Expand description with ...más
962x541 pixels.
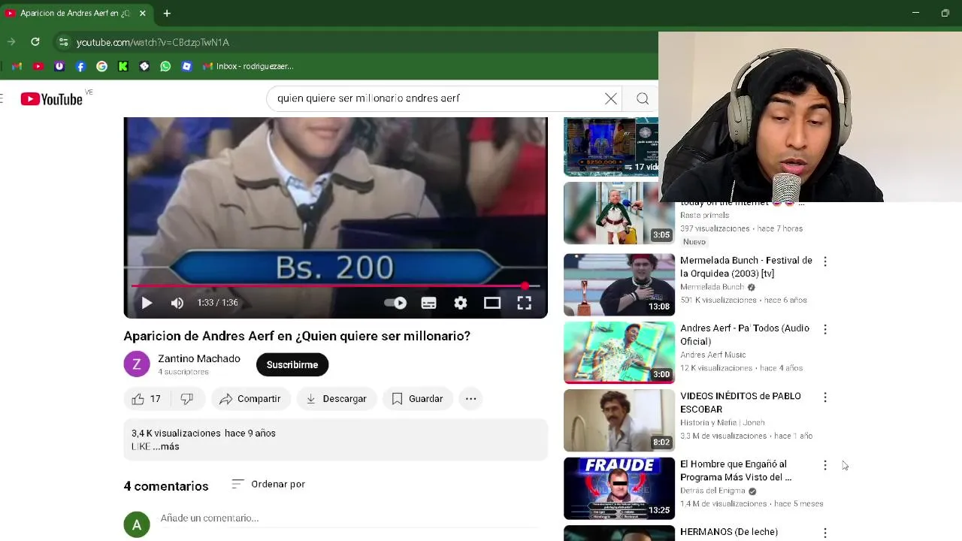click(x=166, y=446)
